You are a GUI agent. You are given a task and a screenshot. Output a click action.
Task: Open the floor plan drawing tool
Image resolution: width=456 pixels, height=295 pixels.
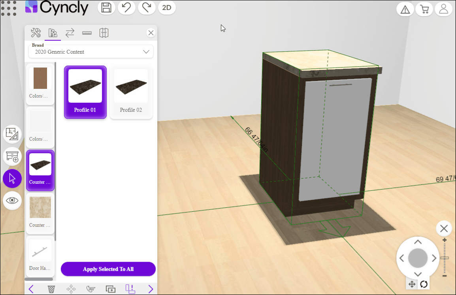point(12,134)
